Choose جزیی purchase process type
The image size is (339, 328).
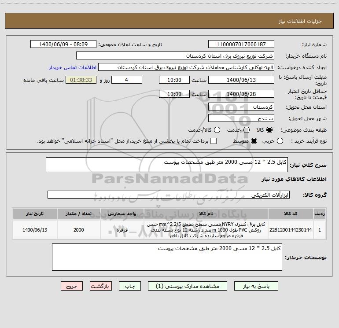[280, 141]
